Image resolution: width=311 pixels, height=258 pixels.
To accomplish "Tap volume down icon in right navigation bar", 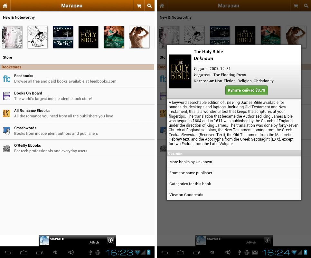I will [x=212, y=253].
